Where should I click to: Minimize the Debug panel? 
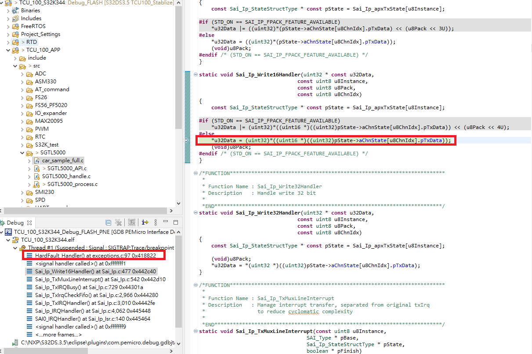tap(166, 222)
